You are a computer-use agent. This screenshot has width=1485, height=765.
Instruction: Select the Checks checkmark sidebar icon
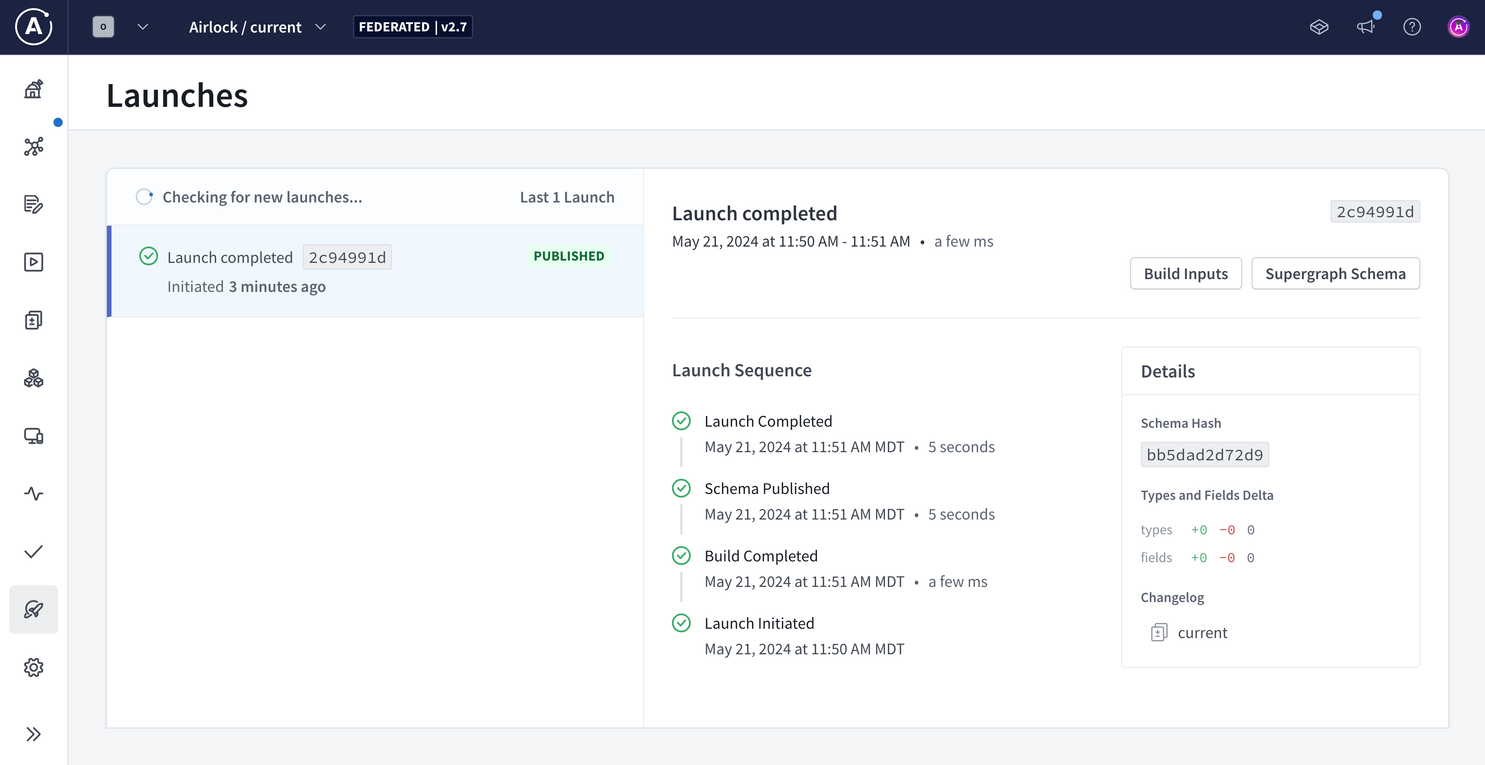coord(33,552)
